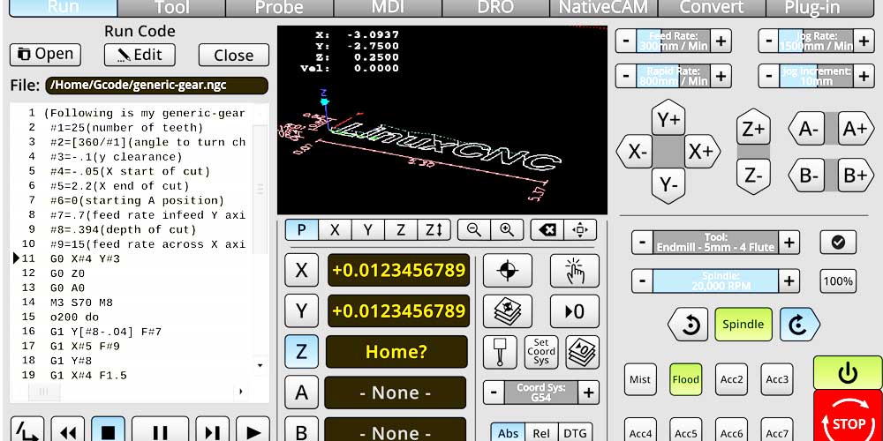
Task: Jog the Z- axis
Action: click(x=753, y=176)
